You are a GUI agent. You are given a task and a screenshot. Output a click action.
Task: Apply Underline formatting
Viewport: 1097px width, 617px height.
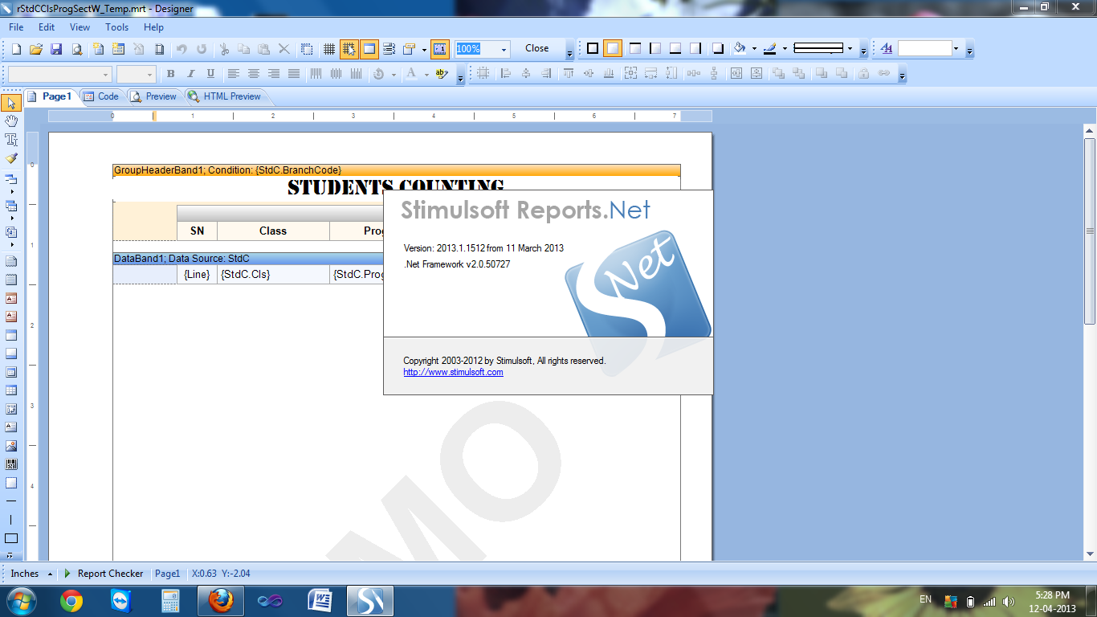pos(210,74)
